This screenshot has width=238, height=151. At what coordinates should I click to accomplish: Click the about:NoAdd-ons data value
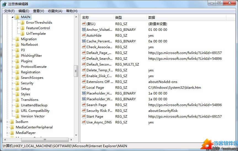pos(163,82)
